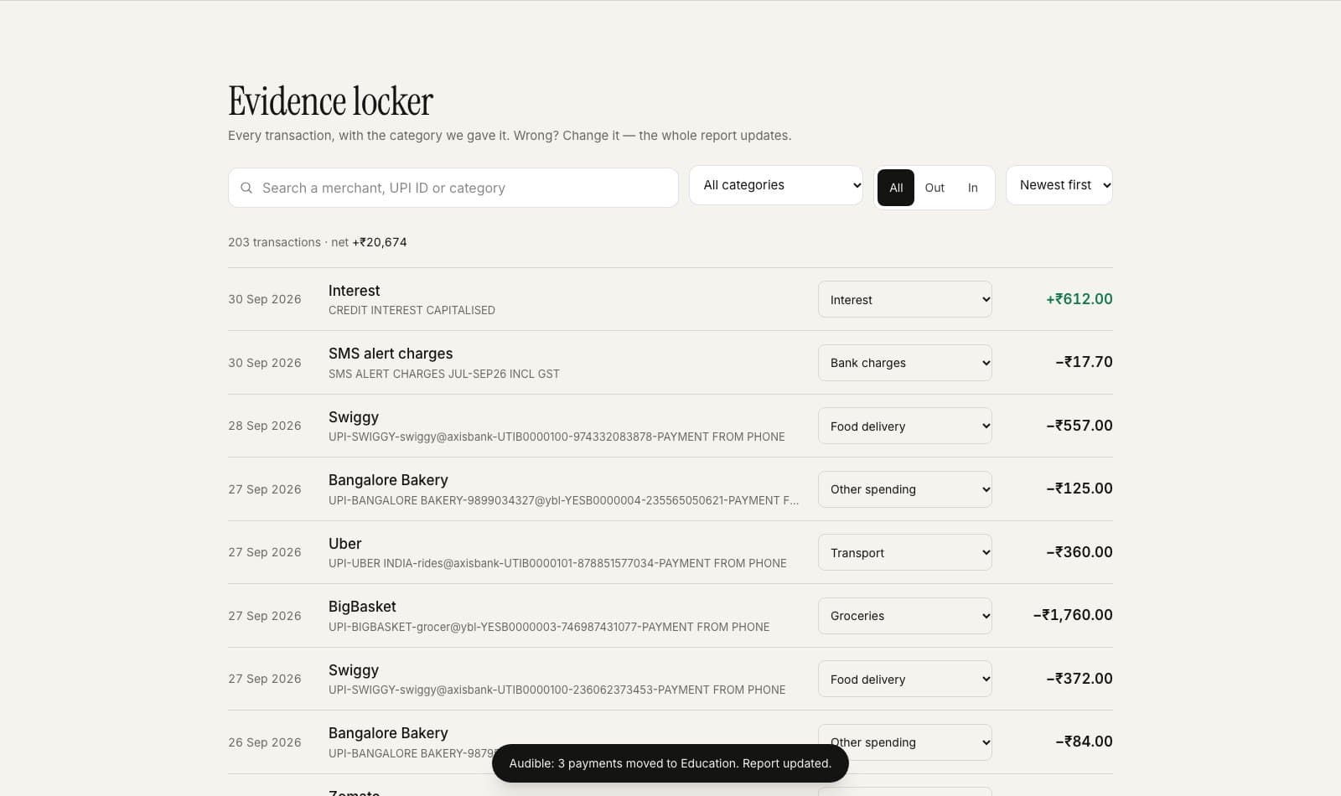Click the 203 transactions net summary text
The height and width of the screenshot is (796, 1341).
pos(318,242)
